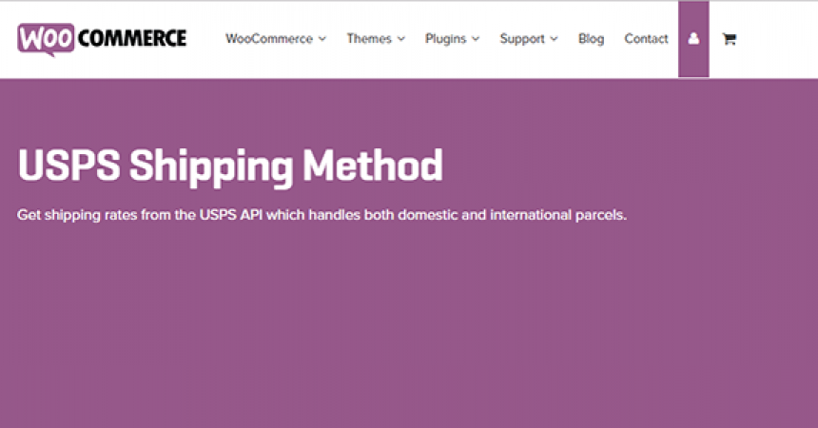Go to the Contact page
Screen dimensions: 818x428
[x=646, y=39]
